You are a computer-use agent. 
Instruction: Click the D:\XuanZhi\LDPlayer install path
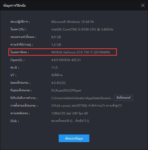(66, 91)
